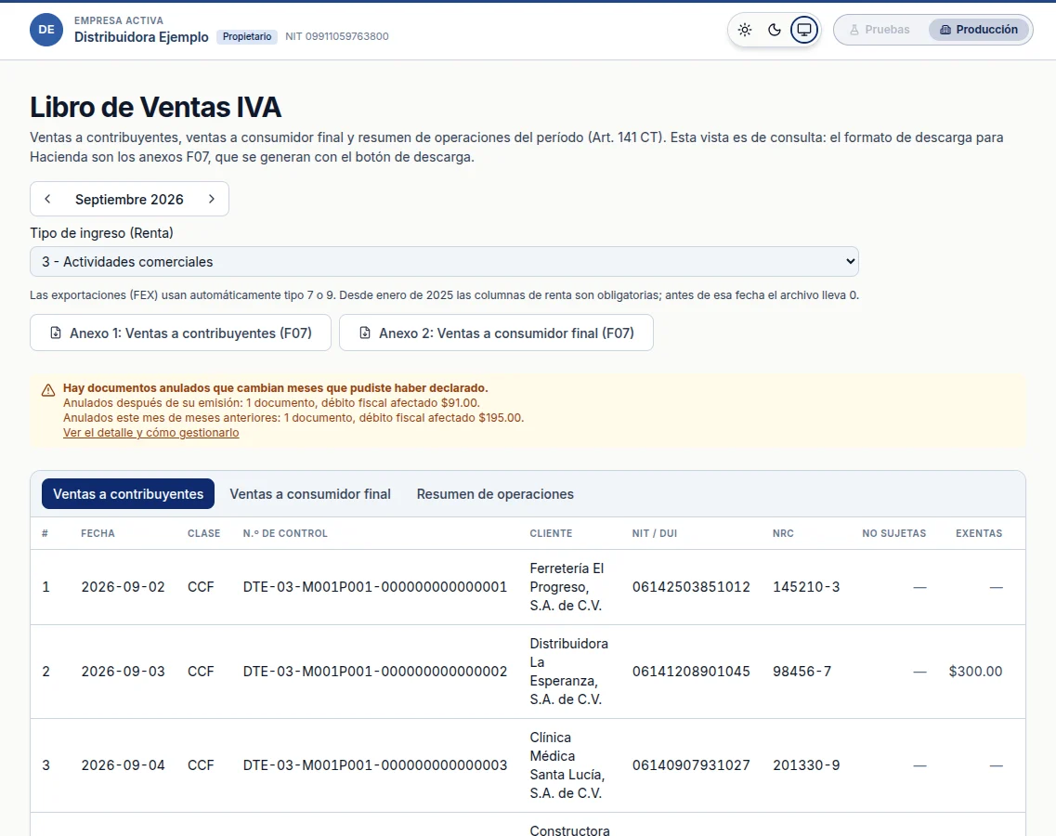
Task: Switch to light theme sun icon
Action: click(745, 30)
